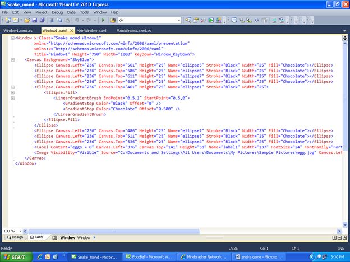The width and height of the screenshot is (350, 262).
Task: Open the 100 % zoom dropdown
Action: [x=20, y=231]
